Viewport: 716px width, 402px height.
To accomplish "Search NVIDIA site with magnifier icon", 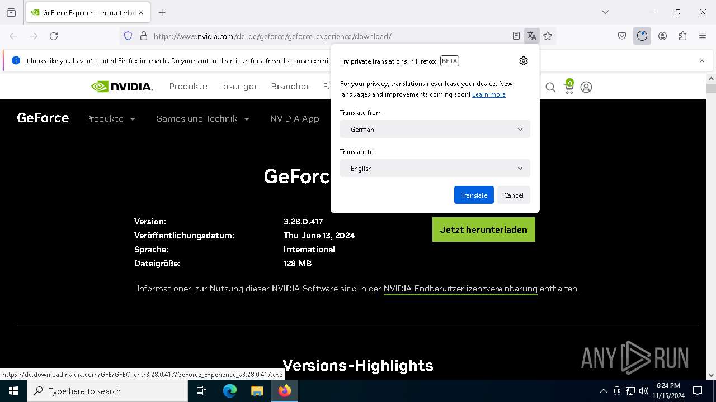I will (x=550, y=87).
